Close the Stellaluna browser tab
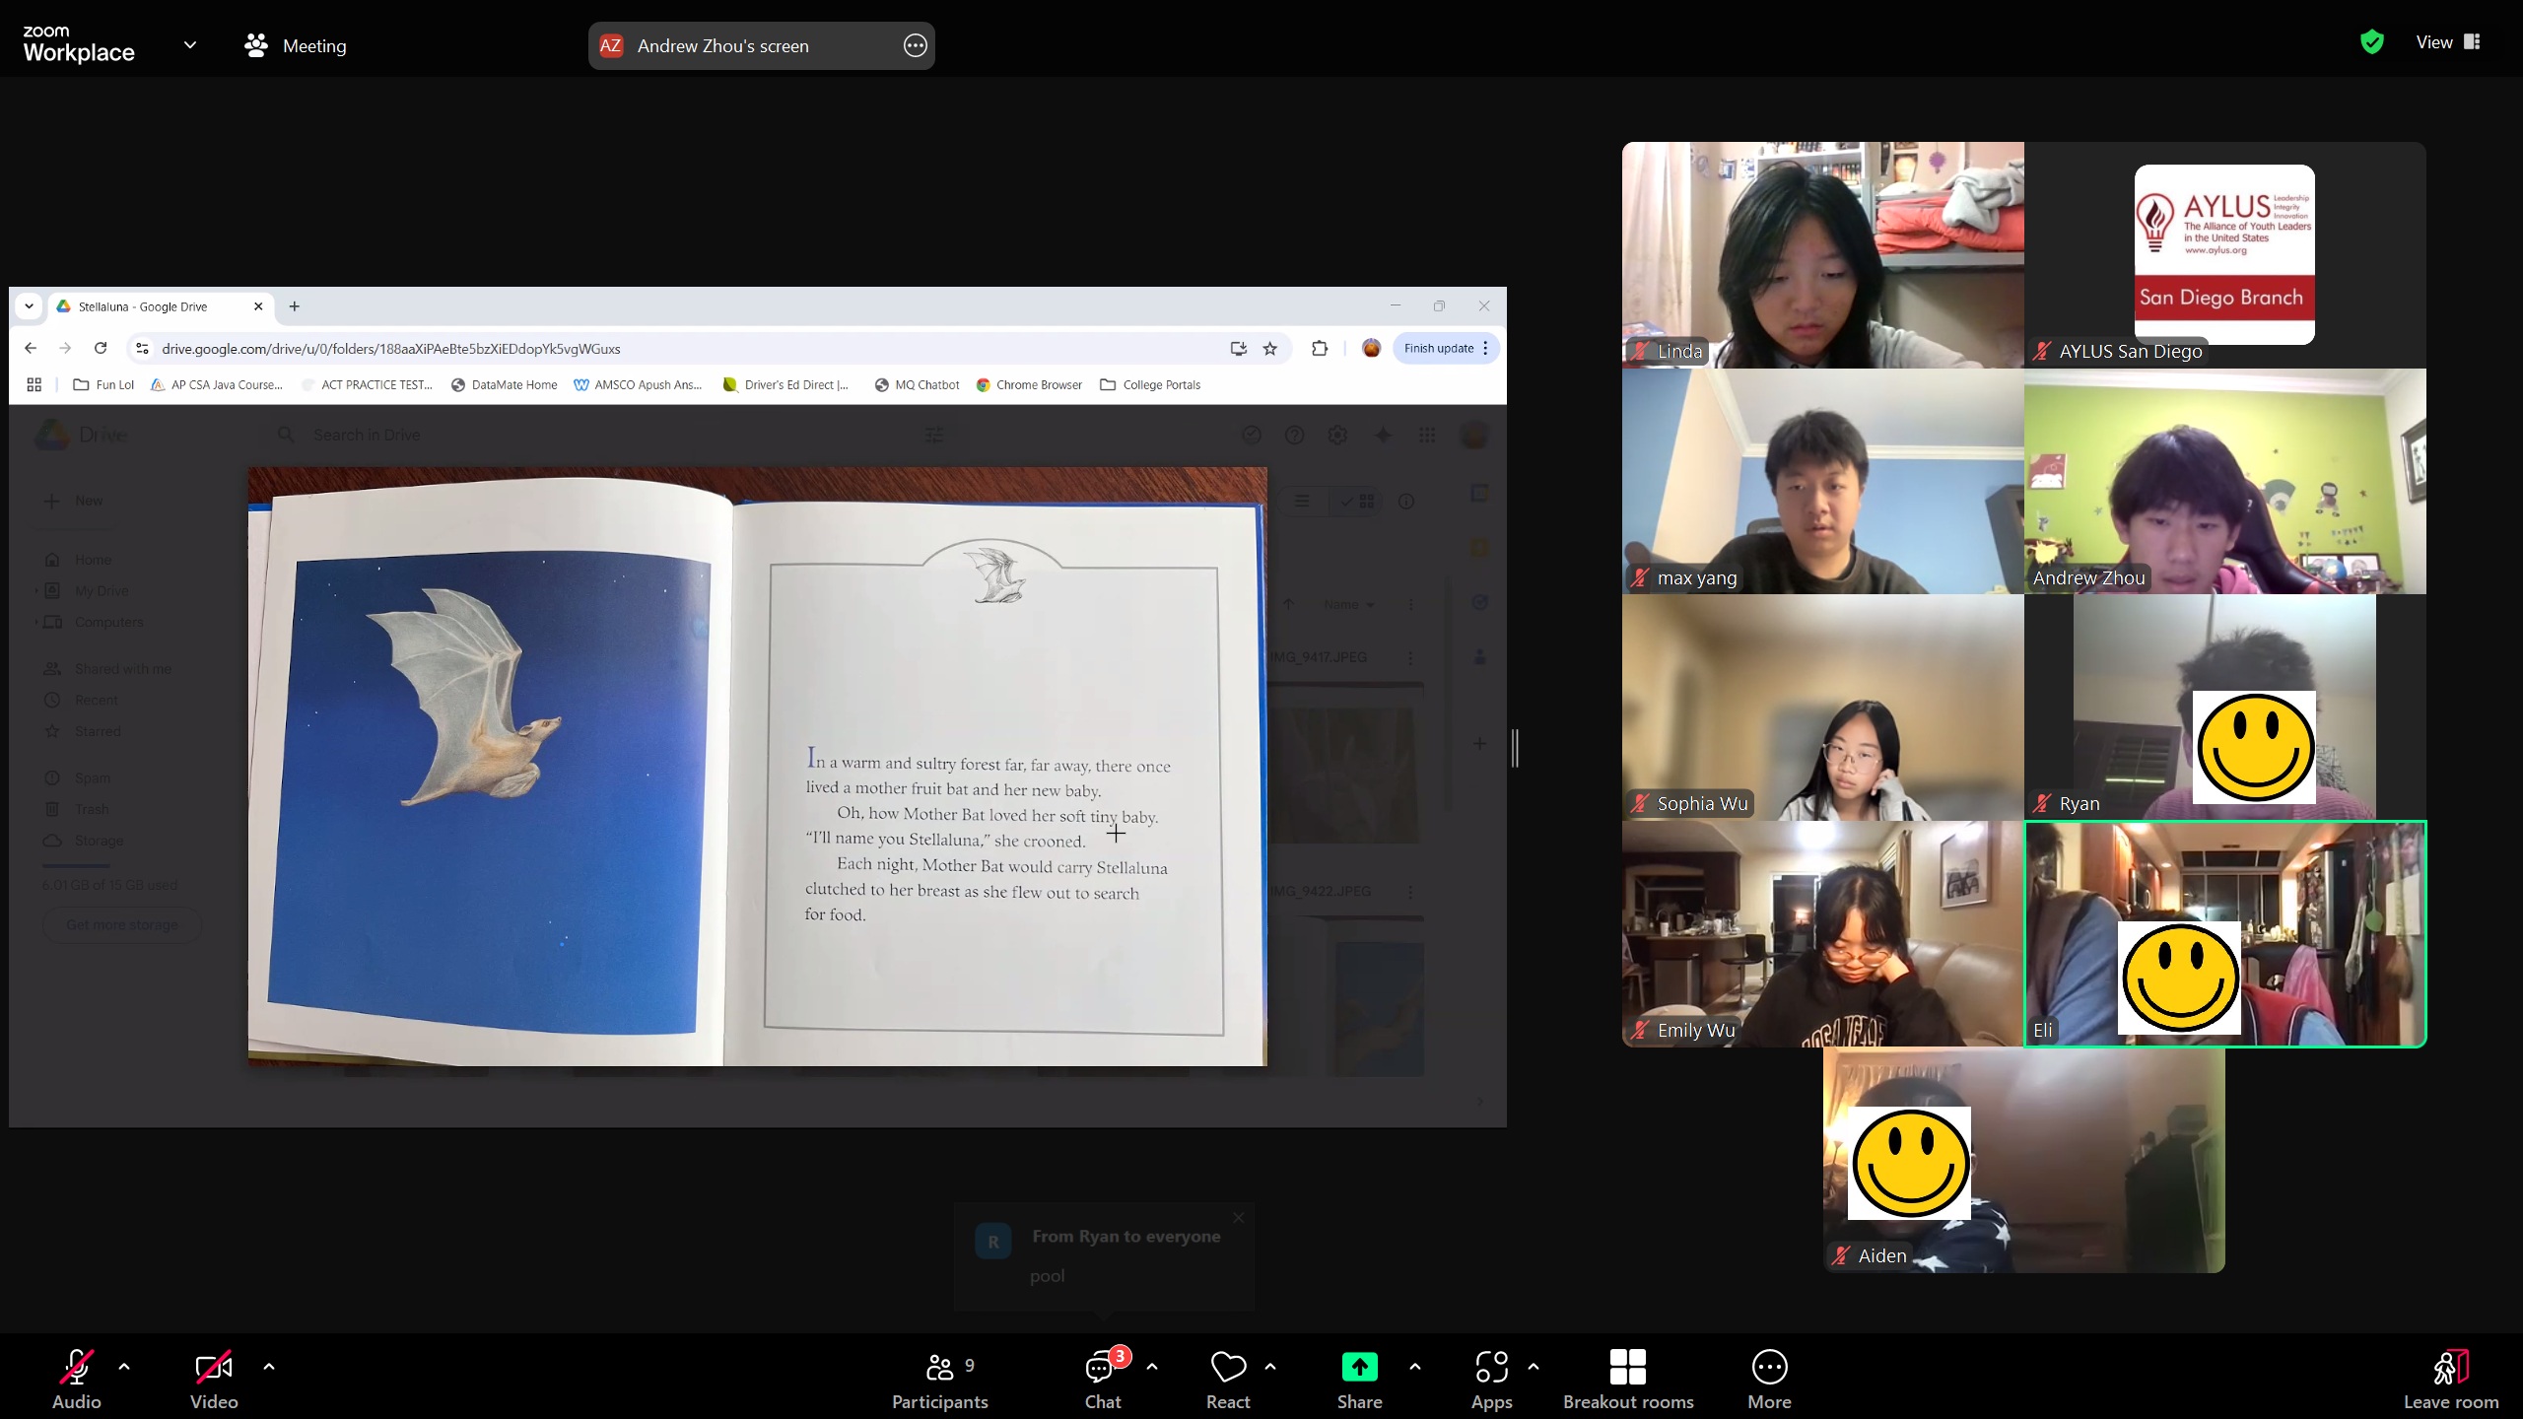The height and width of the screenshot is (1419, 2523). pos(258,306)
